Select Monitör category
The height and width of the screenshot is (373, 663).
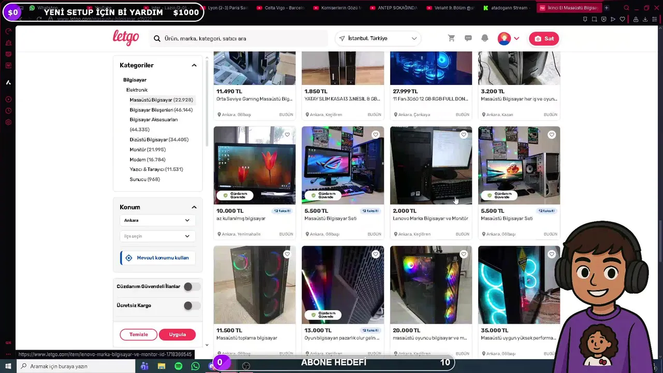pyautogui.click(x=148, y=149)
